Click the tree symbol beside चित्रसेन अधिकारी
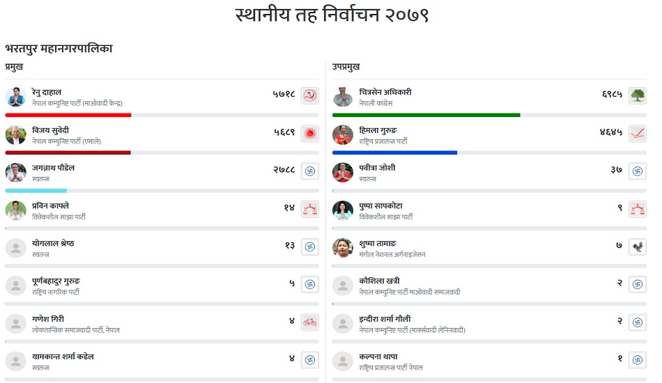The image size is (662, 383). click(x=637, y=96)
